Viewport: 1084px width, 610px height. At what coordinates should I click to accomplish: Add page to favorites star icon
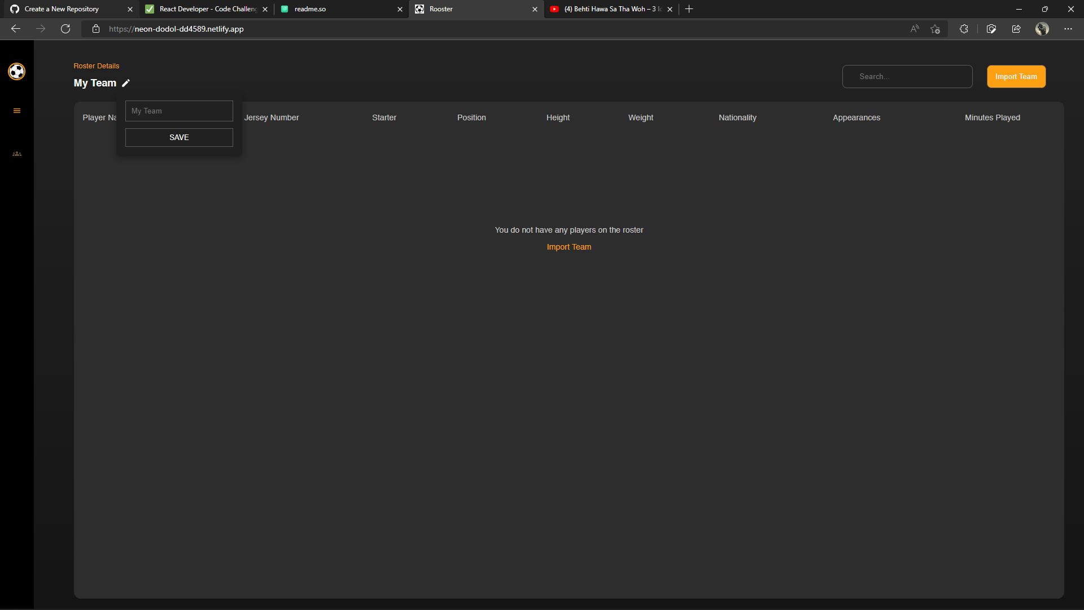[935, 29]
